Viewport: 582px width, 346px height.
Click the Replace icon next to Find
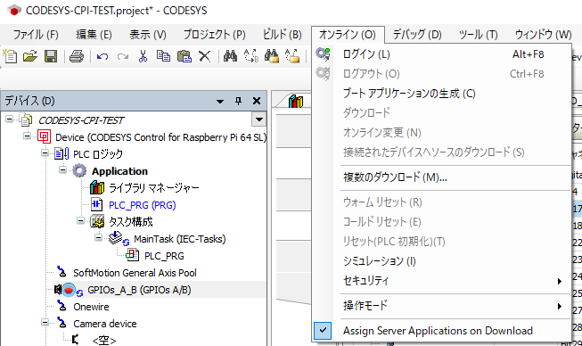pyautogui.click(x=251, y=56)
